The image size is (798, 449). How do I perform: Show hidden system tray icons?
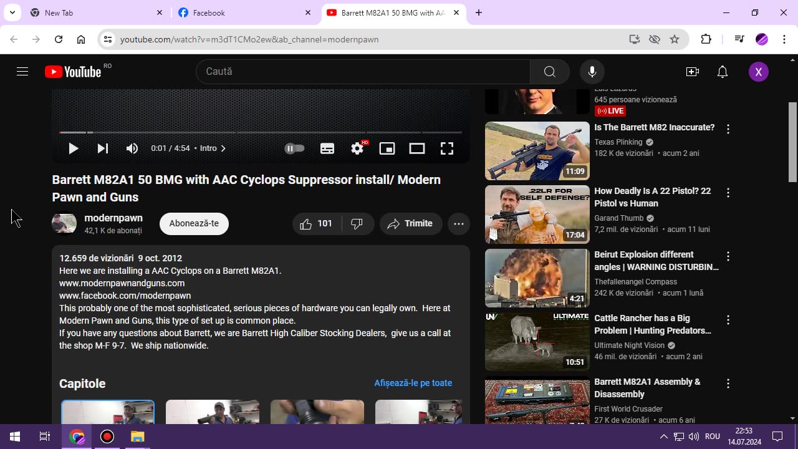664,437
